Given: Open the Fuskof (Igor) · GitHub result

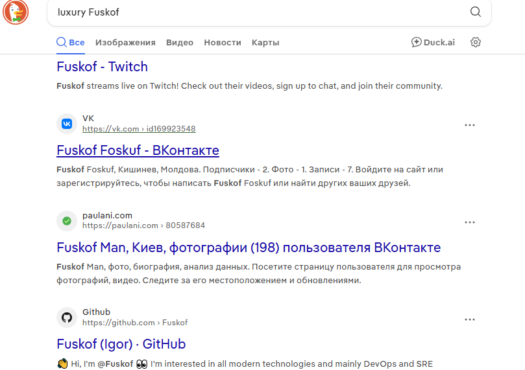Looking at the screenshot, I should click(x=121, y=343).
